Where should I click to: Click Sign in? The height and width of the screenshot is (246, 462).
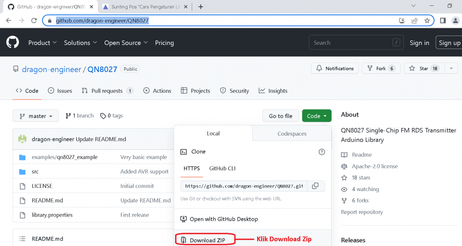(419, 43)
